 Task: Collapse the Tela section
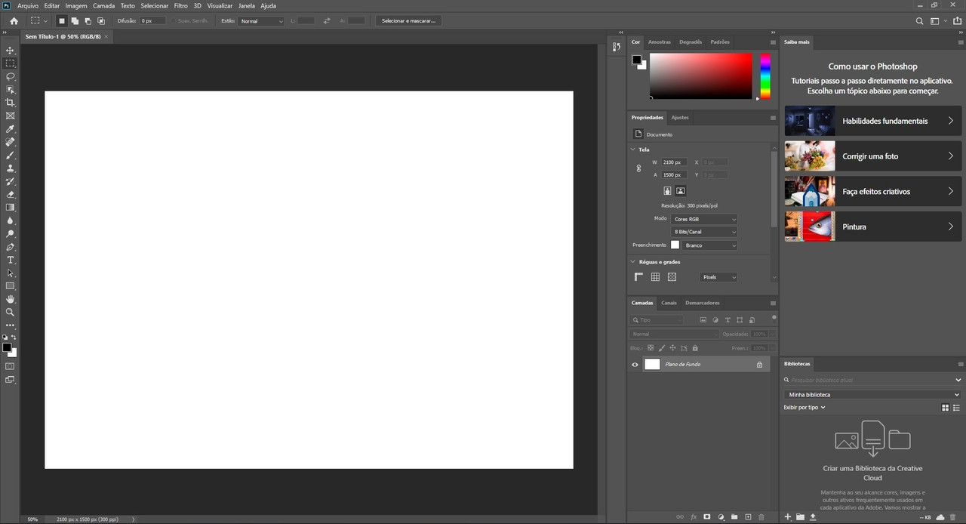(633, 149)
